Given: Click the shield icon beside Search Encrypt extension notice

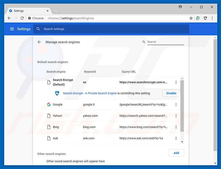Looking at the screenshot, I should pos(57,93).
